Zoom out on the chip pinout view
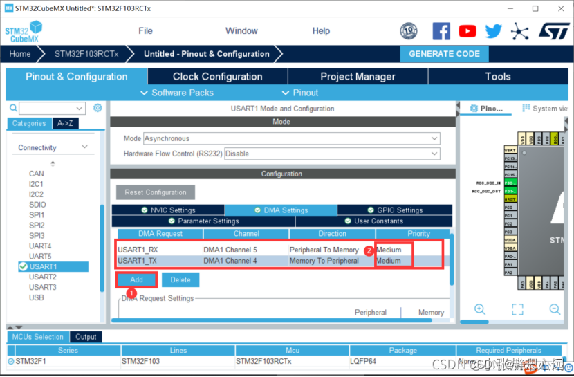Viewport: 574px width, 377px height. point(555,309)
